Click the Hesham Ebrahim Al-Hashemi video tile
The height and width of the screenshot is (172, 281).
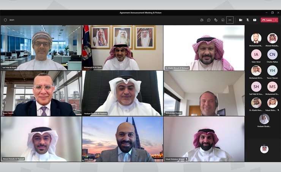(x=122, y=93)
